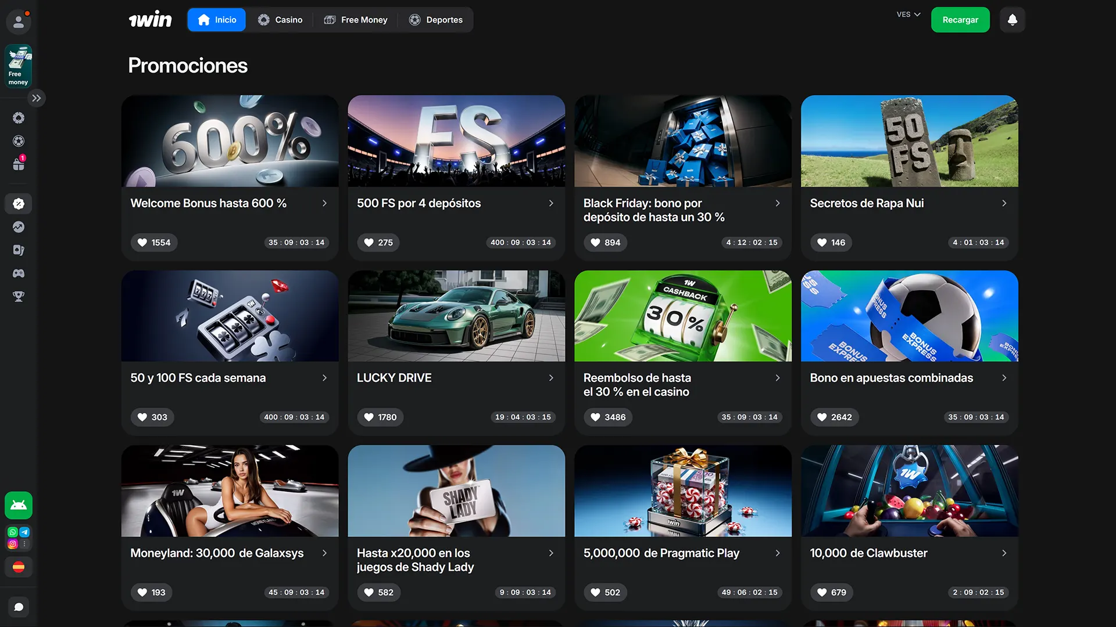Expand the sidebar using the double-chevron arrow
Image resolution: width=1116 pixels, height=627 pixels.
click(x=37, y=98)
